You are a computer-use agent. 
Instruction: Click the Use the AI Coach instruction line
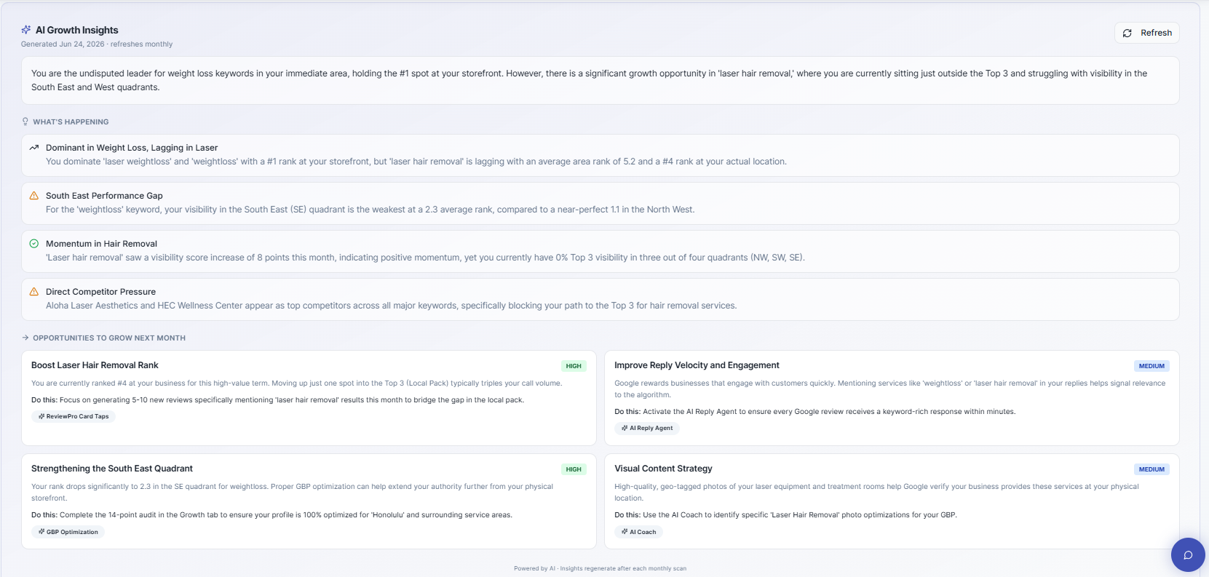[x=785, y=514]
